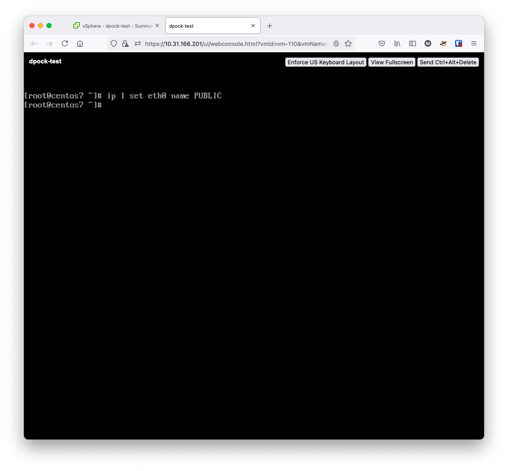View site security via the padlock icon
The width and height of the screenshot is (508, 471).
pyautogui.click(x=125, y=43)
